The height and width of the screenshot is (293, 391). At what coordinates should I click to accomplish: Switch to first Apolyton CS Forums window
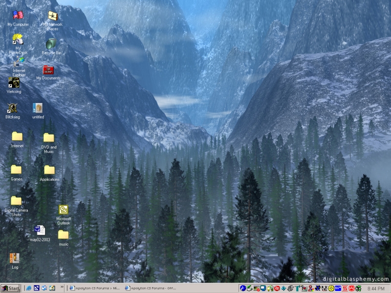(x=94, y=288)
